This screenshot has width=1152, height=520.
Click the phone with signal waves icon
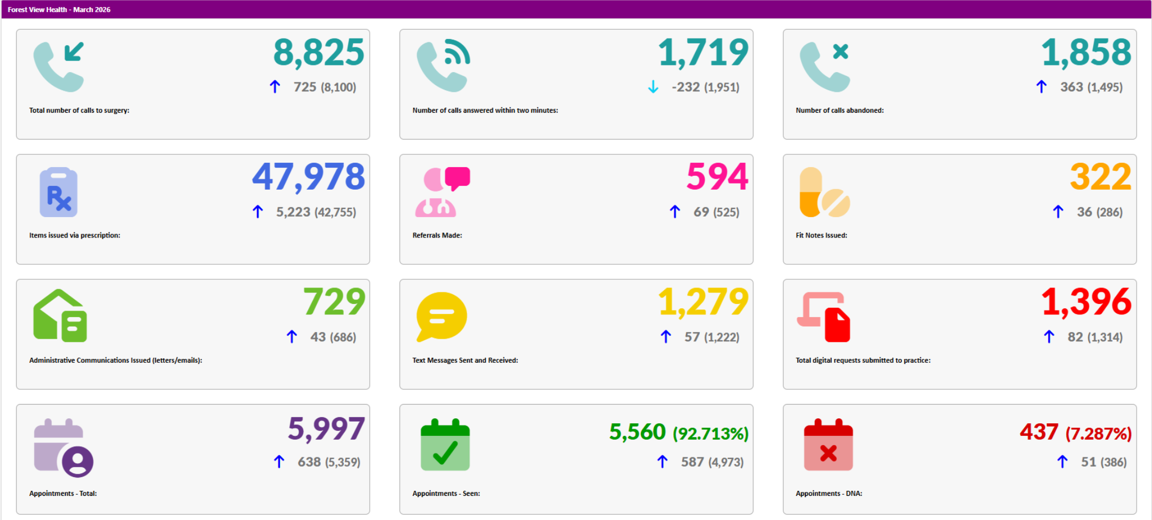click(443, 67)
